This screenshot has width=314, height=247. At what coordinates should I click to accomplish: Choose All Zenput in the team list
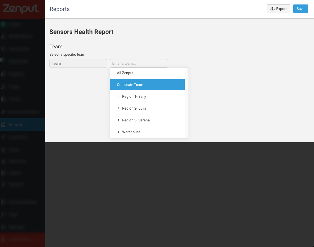(125, 73)
